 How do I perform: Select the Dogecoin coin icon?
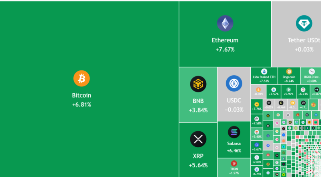(x=289, y=71)
